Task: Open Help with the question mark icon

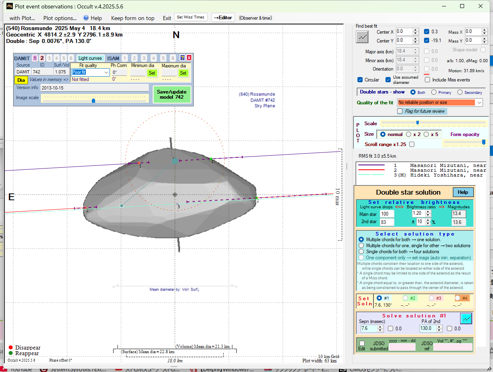Action: point(86,18)
